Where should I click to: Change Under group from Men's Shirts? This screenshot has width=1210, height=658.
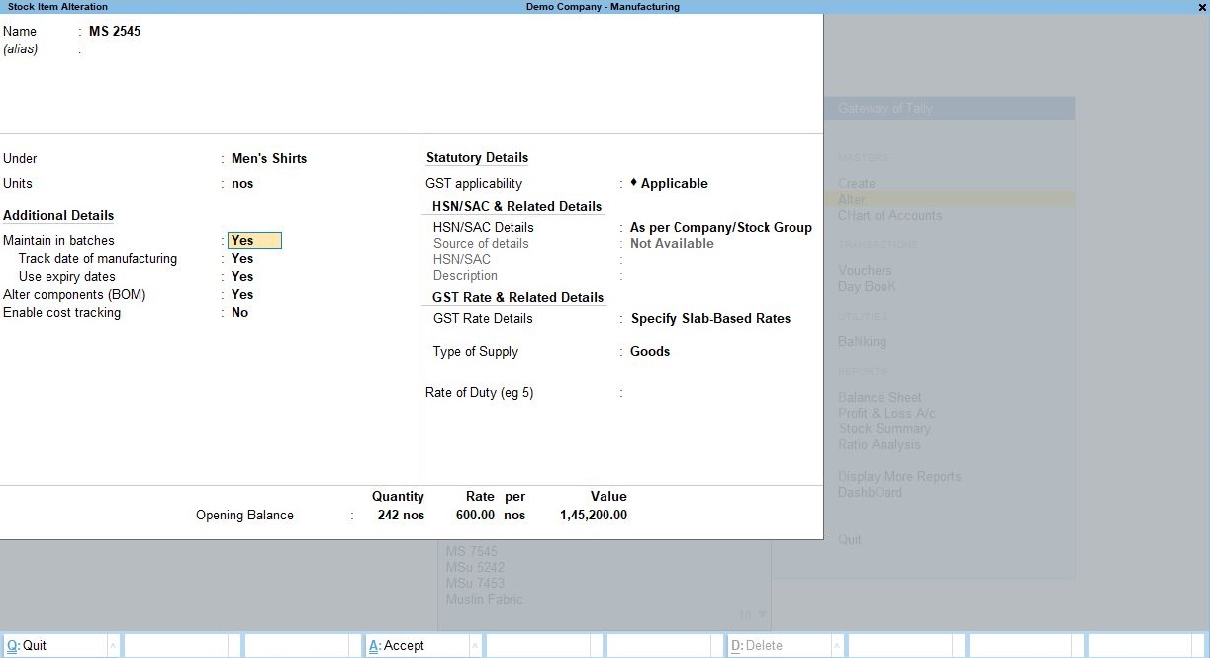[268, 158]
